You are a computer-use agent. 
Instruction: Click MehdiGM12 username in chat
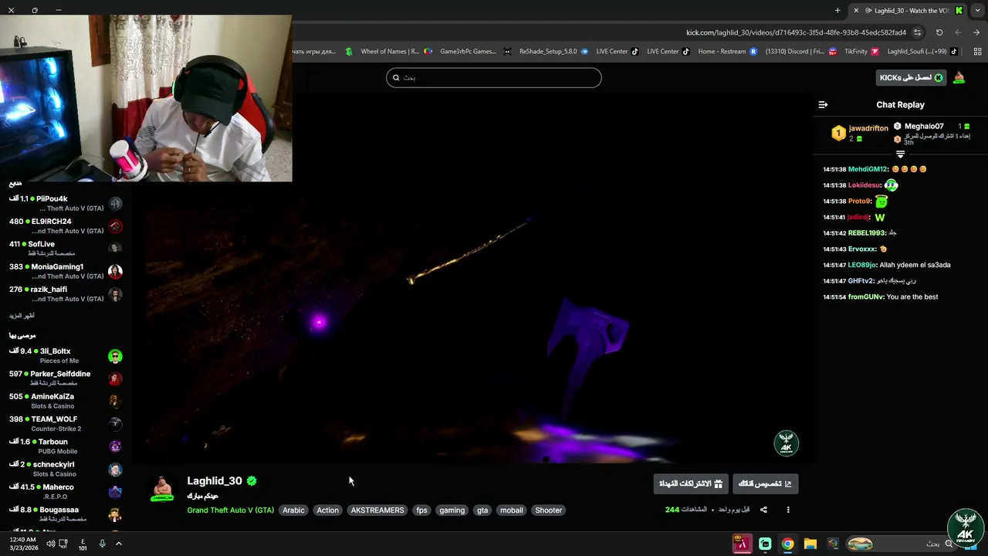[868, 169]
